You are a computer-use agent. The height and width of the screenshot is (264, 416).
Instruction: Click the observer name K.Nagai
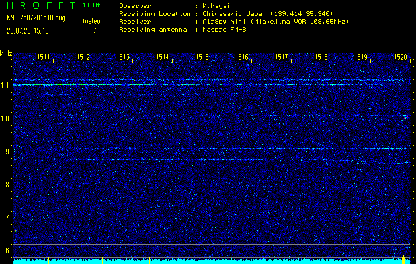coord(216,5)
